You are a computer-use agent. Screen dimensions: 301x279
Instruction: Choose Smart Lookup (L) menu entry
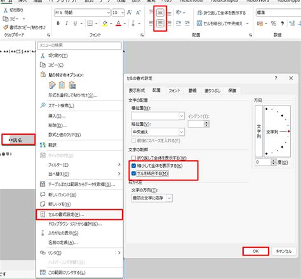79,105
